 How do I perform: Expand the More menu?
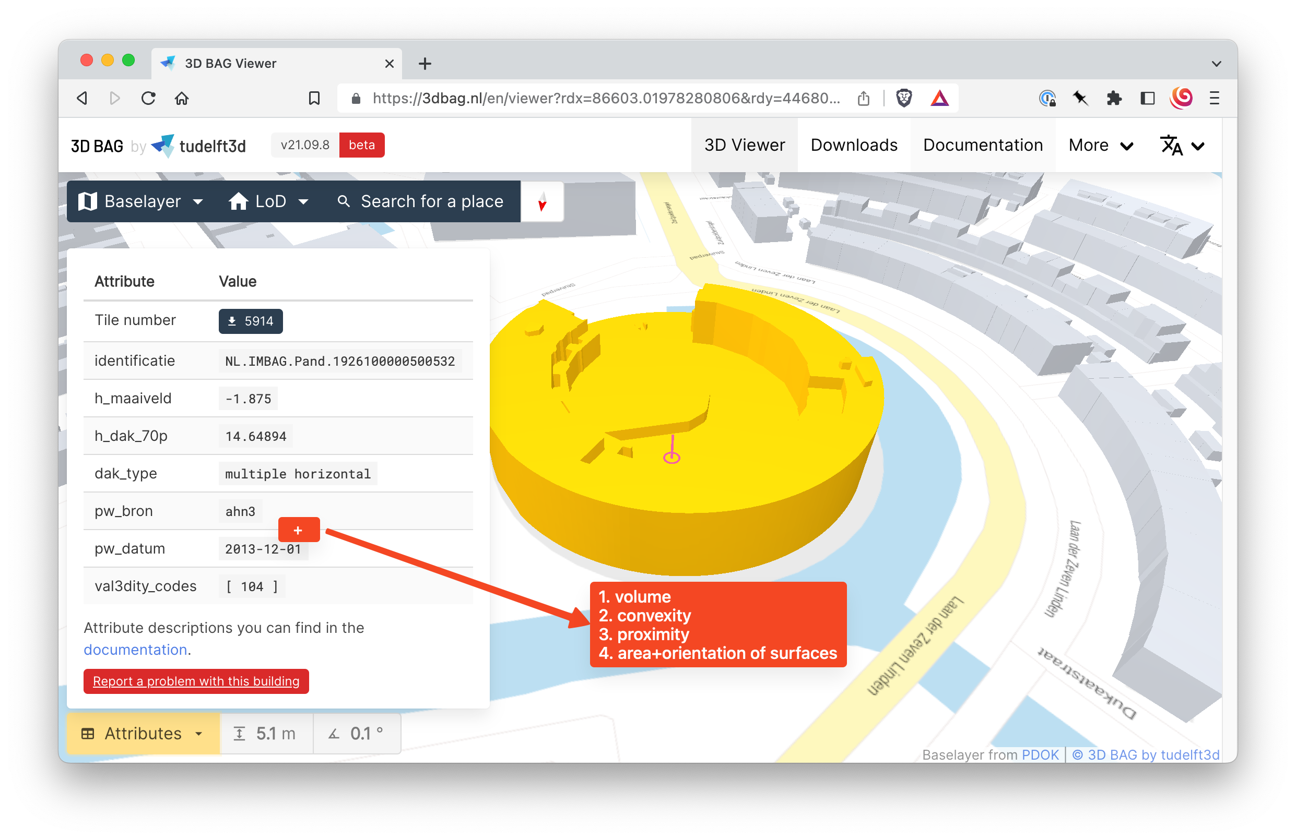click(x=1101, y=146)
